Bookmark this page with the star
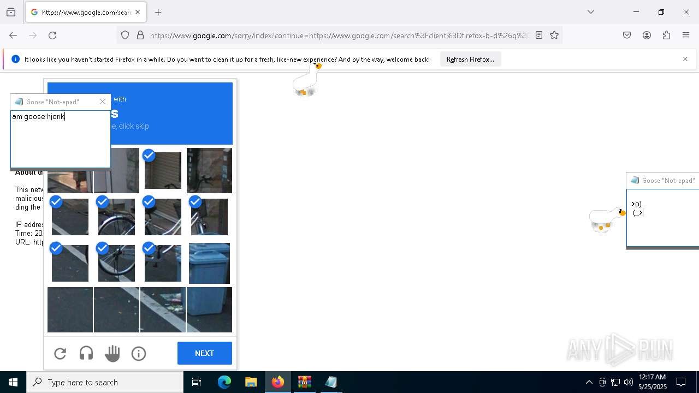The image size is (699, 393). (x=554, y=35)
